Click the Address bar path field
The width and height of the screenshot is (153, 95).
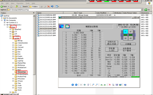click(x=74, y=10)
